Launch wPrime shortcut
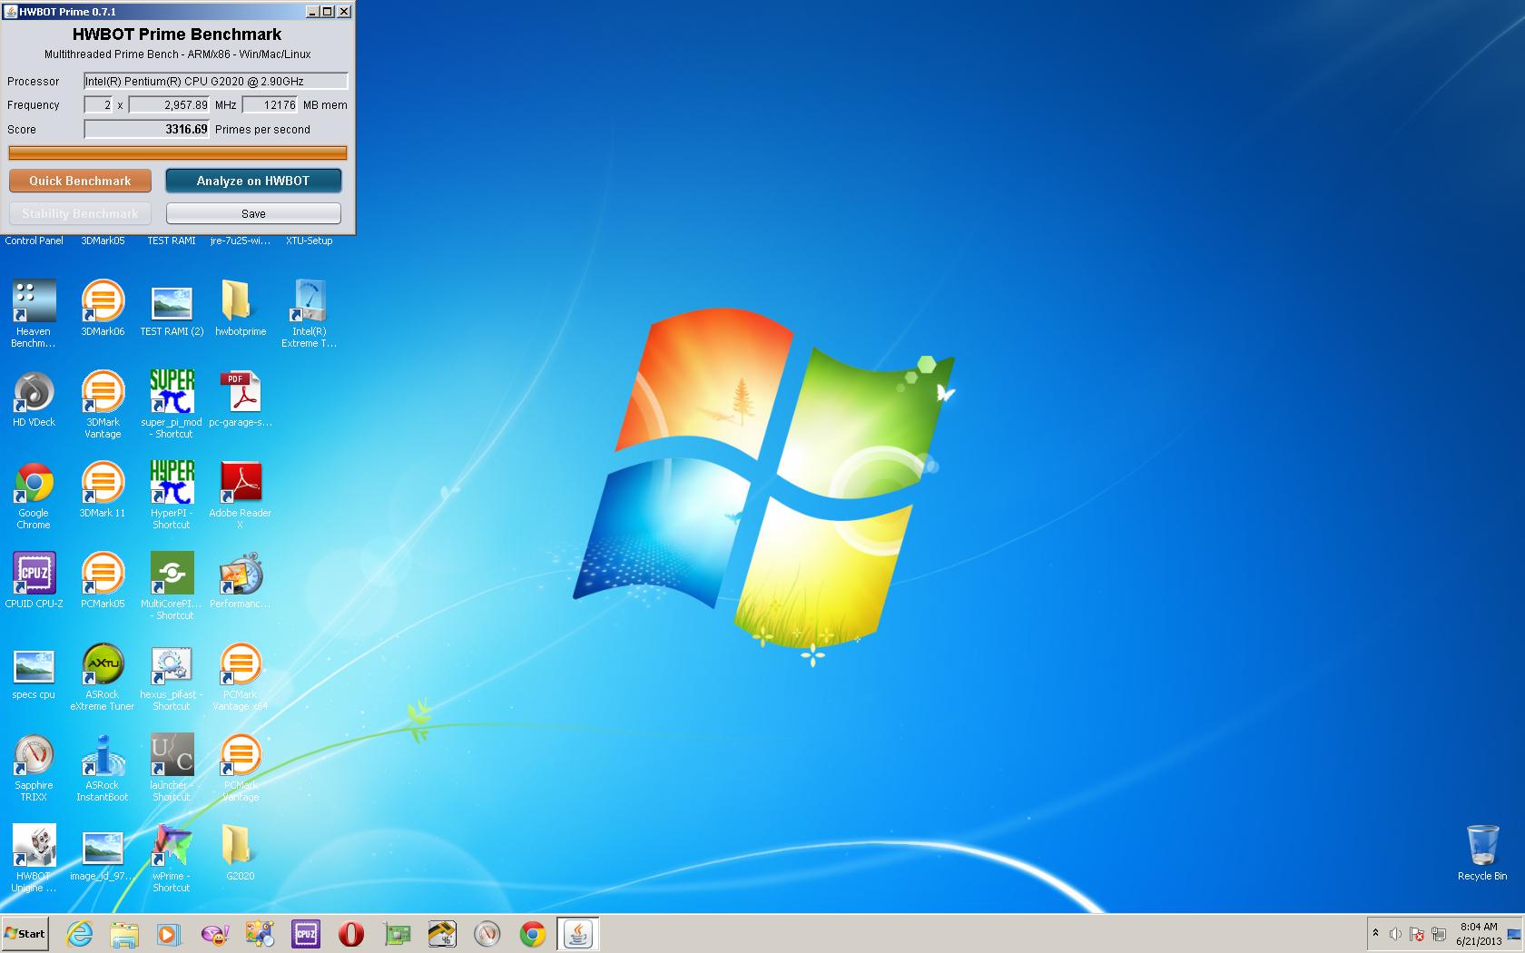The image size is (1525, 953). click(172, 858)
